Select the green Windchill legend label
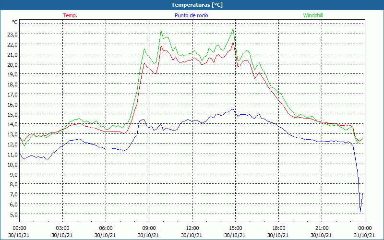The width and height of the screenshot is (384, 240). [313, 15]
